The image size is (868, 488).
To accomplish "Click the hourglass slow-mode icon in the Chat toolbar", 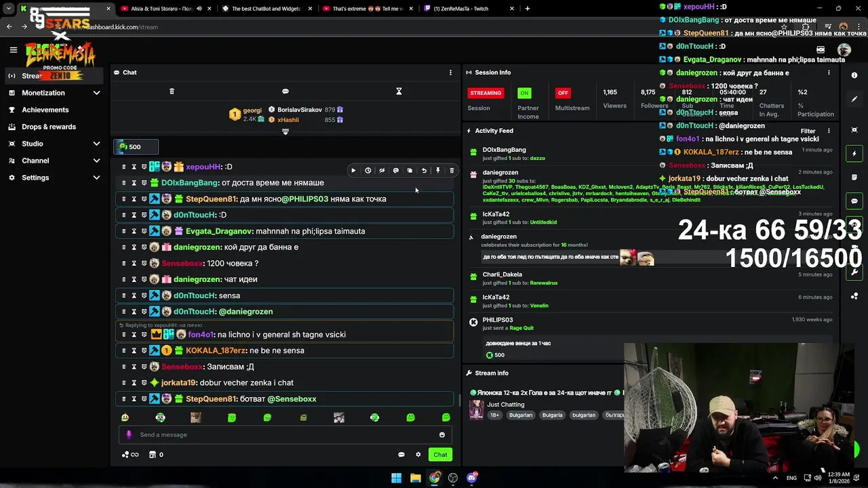I will point(399,91).
